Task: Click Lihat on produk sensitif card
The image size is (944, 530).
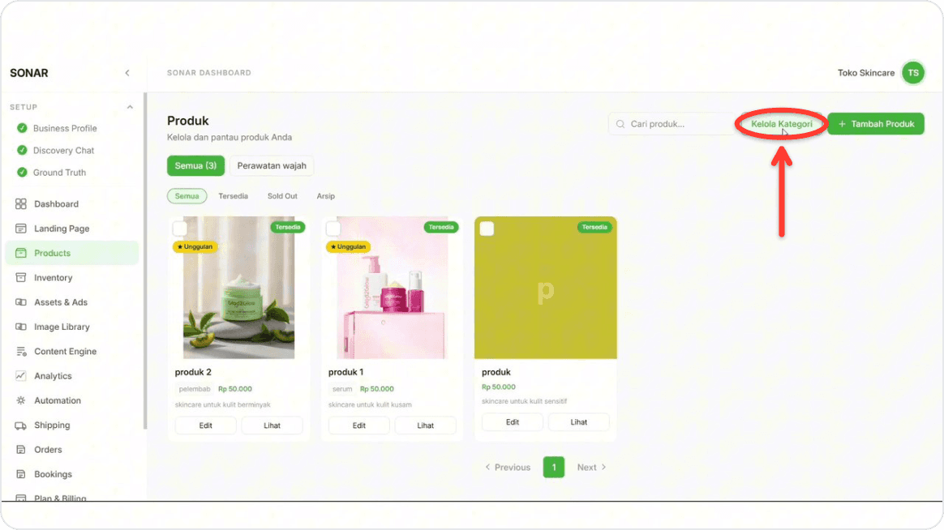Action: pyautogui.click(x=578, y=422)
